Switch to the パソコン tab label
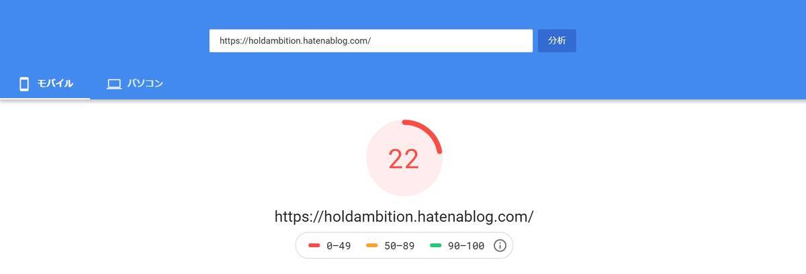 [145, 84]
